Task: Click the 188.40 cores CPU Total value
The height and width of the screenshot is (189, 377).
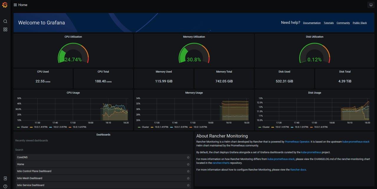Action: 103,81
